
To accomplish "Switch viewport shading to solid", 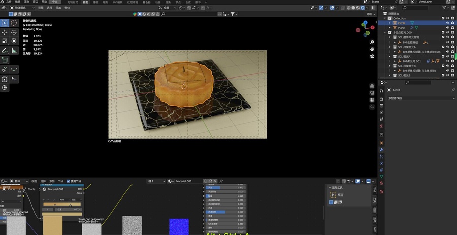I will pos(353,8).
